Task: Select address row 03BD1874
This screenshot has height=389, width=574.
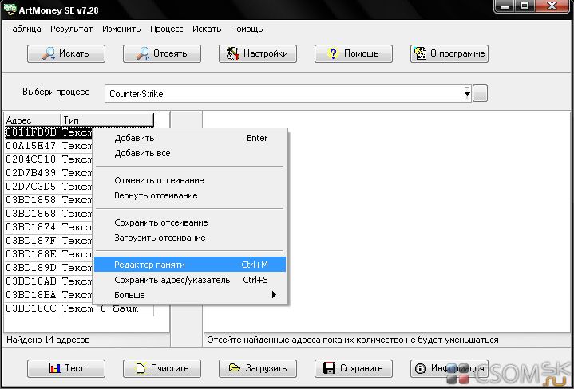Action: (31, 227)
